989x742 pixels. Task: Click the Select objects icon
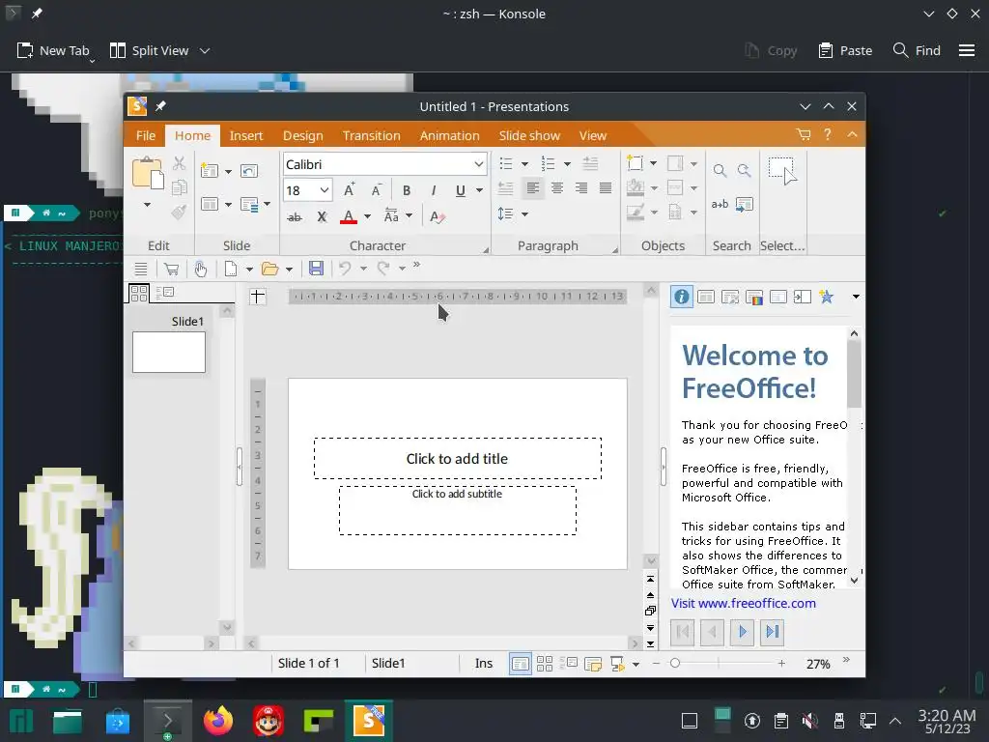782,171
